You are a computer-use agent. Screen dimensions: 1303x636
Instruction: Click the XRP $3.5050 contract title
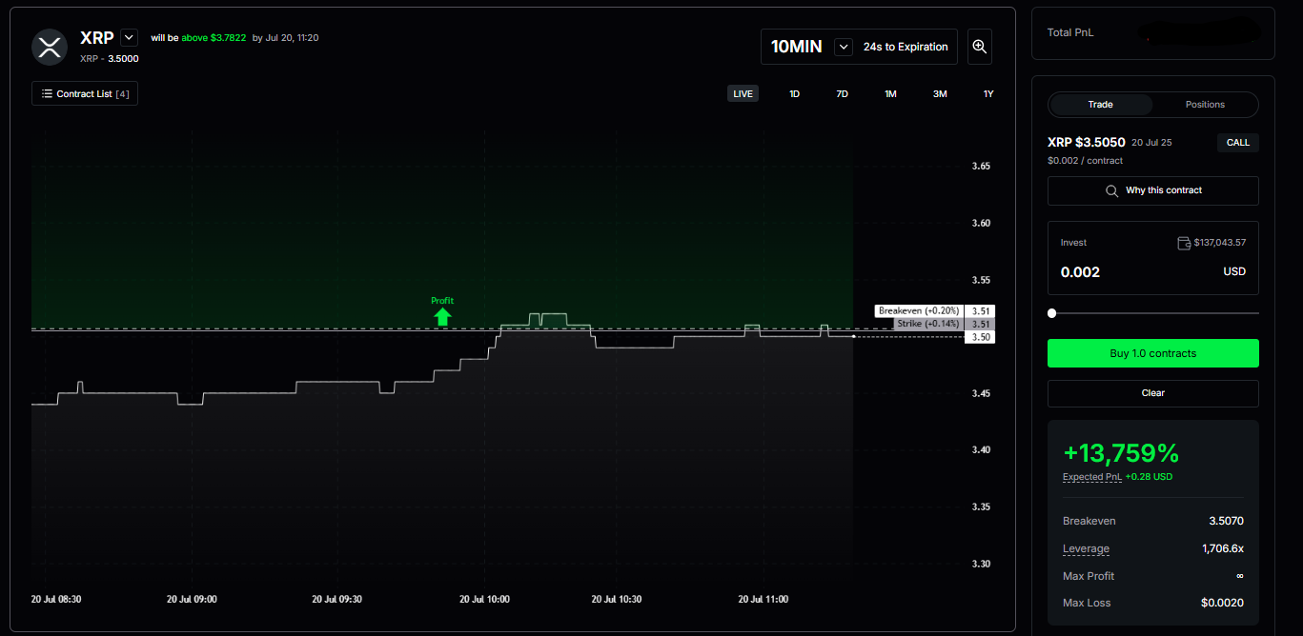click(x=1086, y=142)
